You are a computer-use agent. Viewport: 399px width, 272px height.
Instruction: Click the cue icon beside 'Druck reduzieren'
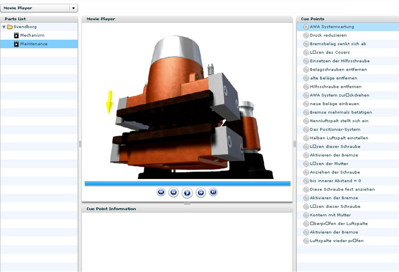(305, 36)
